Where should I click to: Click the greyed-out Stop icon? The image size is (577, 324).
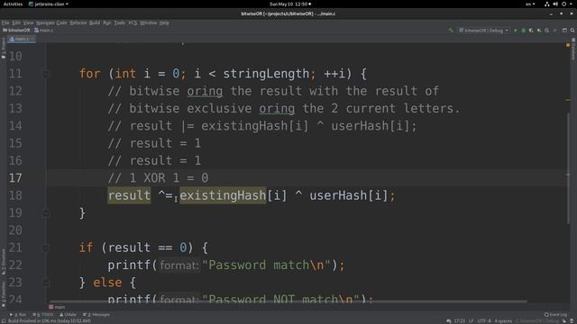(555, 31)
